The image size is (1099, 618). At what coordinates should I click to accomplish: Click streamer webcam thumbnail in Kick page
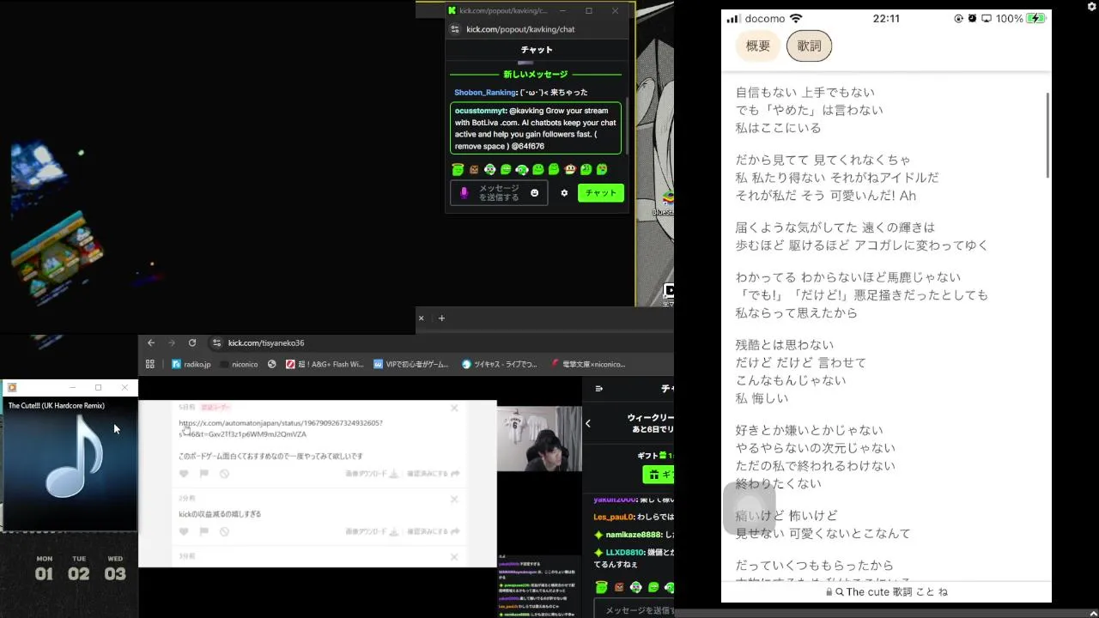[539, 439]
